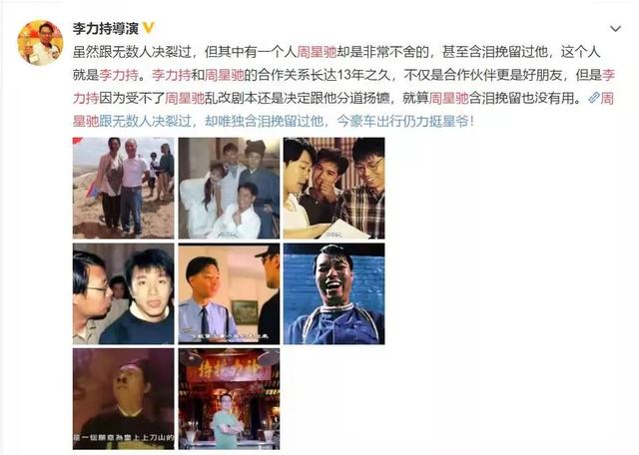This screenshot has height=455, width=639.
Task: Click the gold verified badge beside username
Action: (x=149, y=28)
